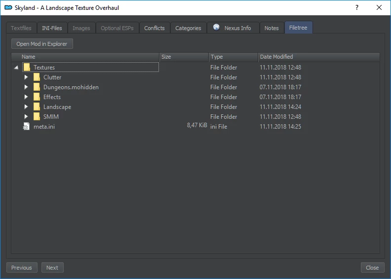The image size is (391, 279).
Task: Click the Dungeons.mohidden folder icon
Action: 37,87
